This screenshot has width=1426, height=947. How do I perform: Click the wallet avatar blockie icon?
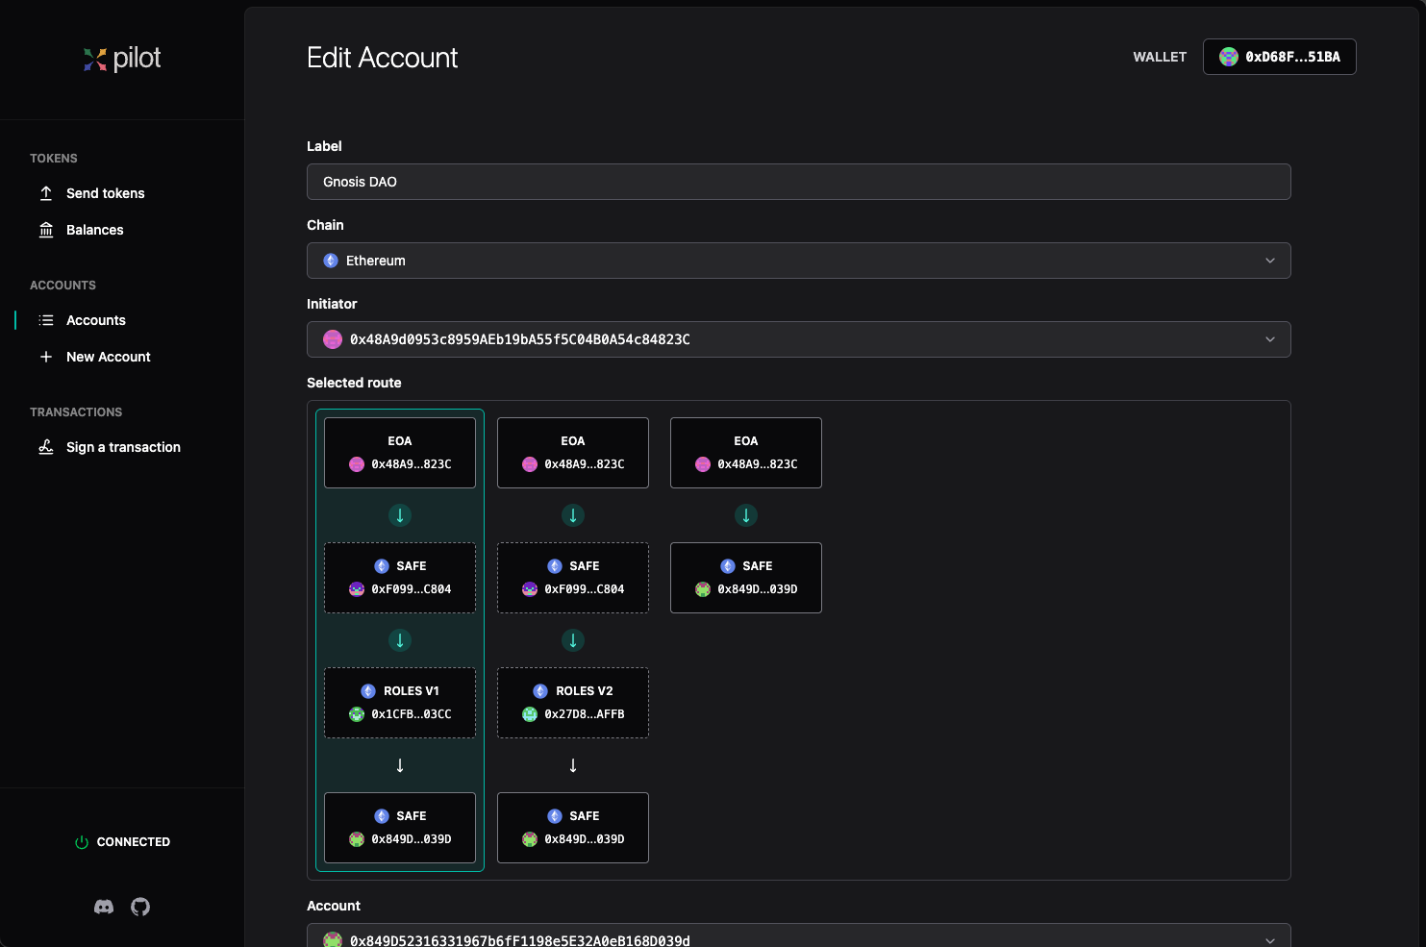click(1229, 57)
